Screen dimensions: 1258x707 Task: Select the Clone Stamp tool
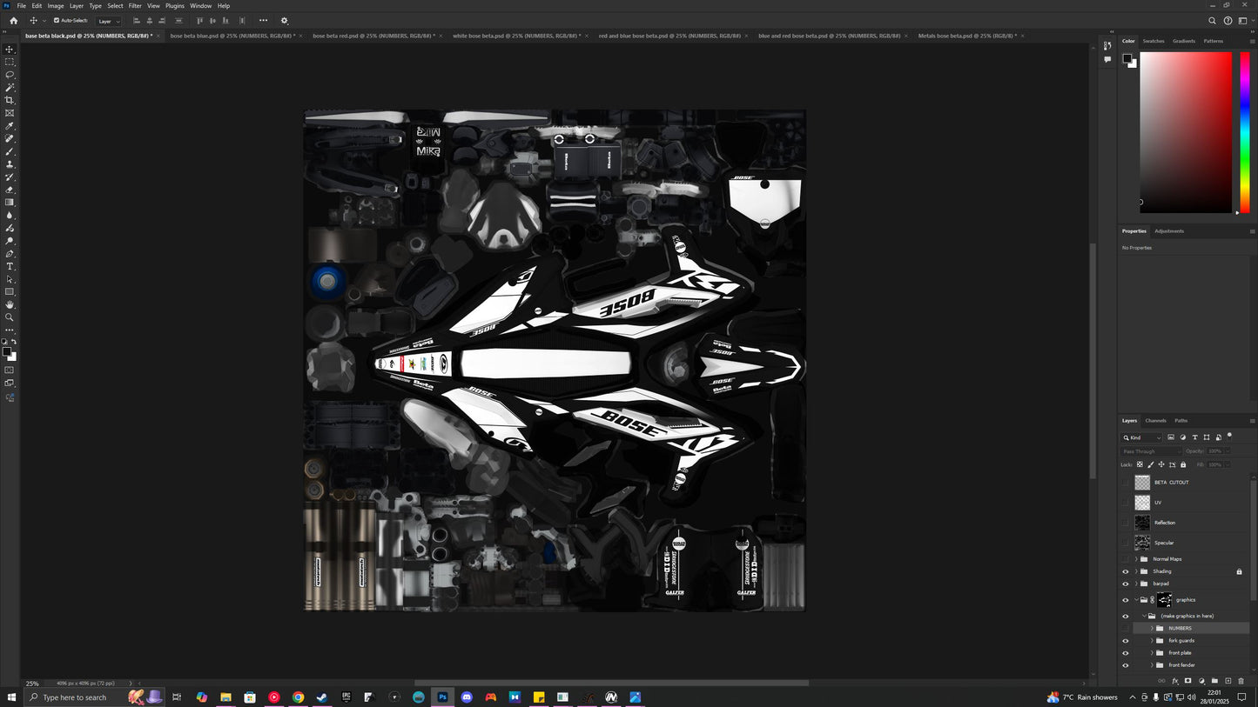click(x=10, y=164)
